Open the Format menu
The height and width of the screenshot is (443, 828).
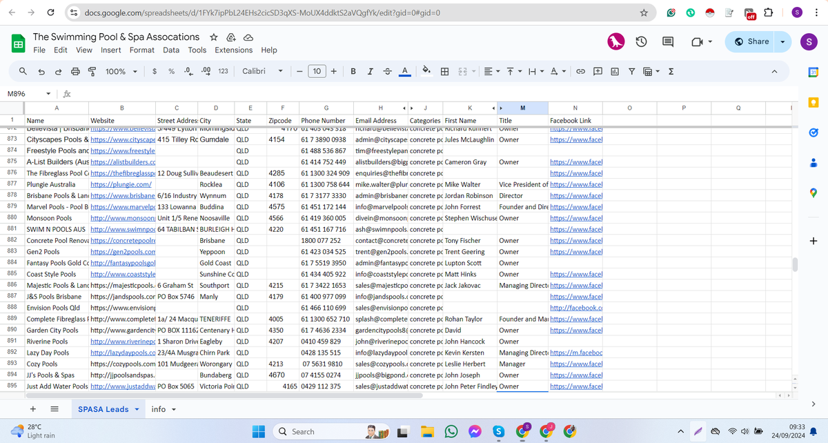(x=142, y=50)
